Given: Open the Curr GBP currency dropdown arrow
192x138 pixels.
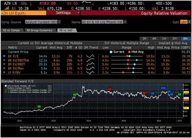Looking at the screenshot, I should (189, 22).
